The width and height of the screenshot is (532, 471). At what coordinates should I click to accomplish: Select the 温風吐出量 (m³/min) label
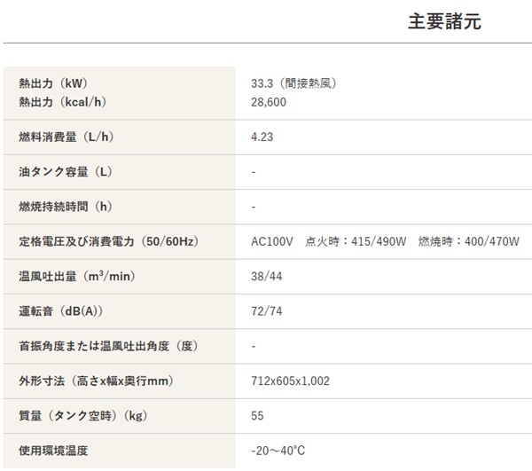click(x=75, y=276)
